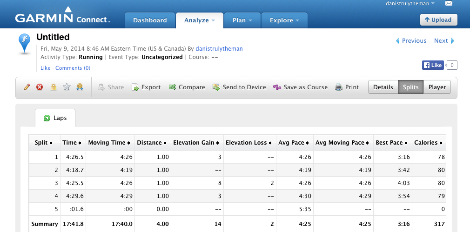Switch to the Player view
This screenshot has width=470, height=232.
(x=437, y=87)
